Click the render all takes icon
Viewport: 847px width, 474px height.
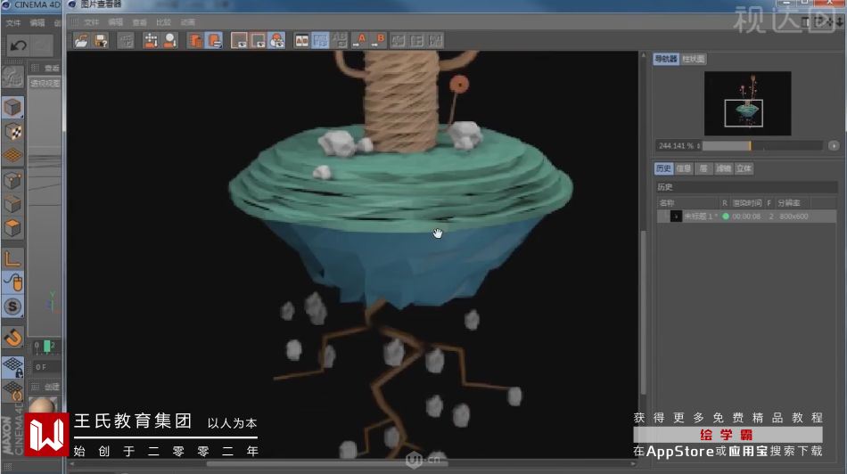coord(151,40)
